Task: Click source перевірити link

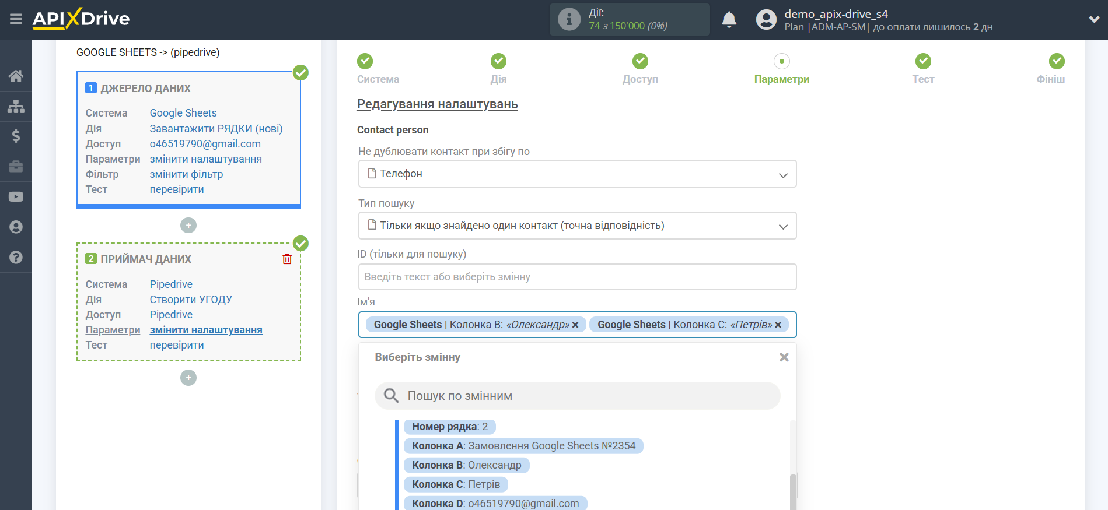Action: click(x=177, y=189)
